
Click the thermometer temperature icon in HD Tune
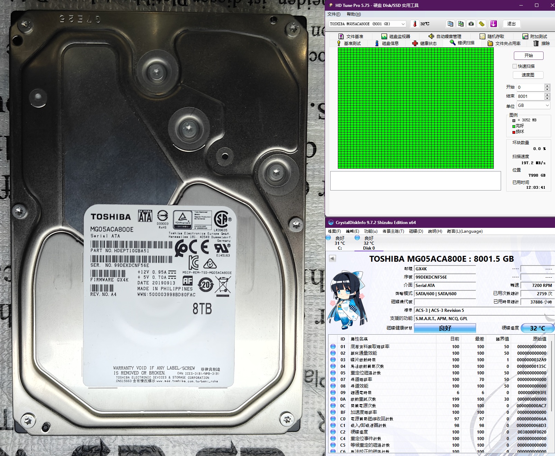(x=415, y=24)
